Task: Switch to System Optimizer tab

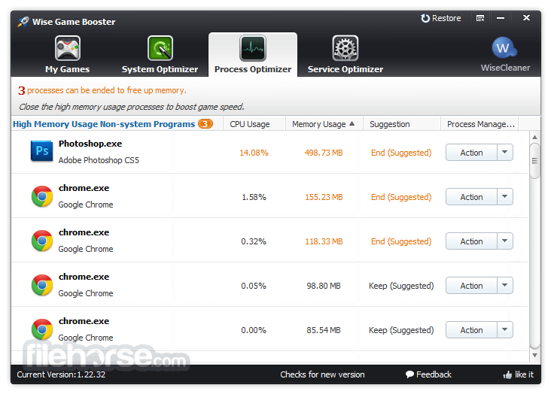Action: click(x=160, y=54)
